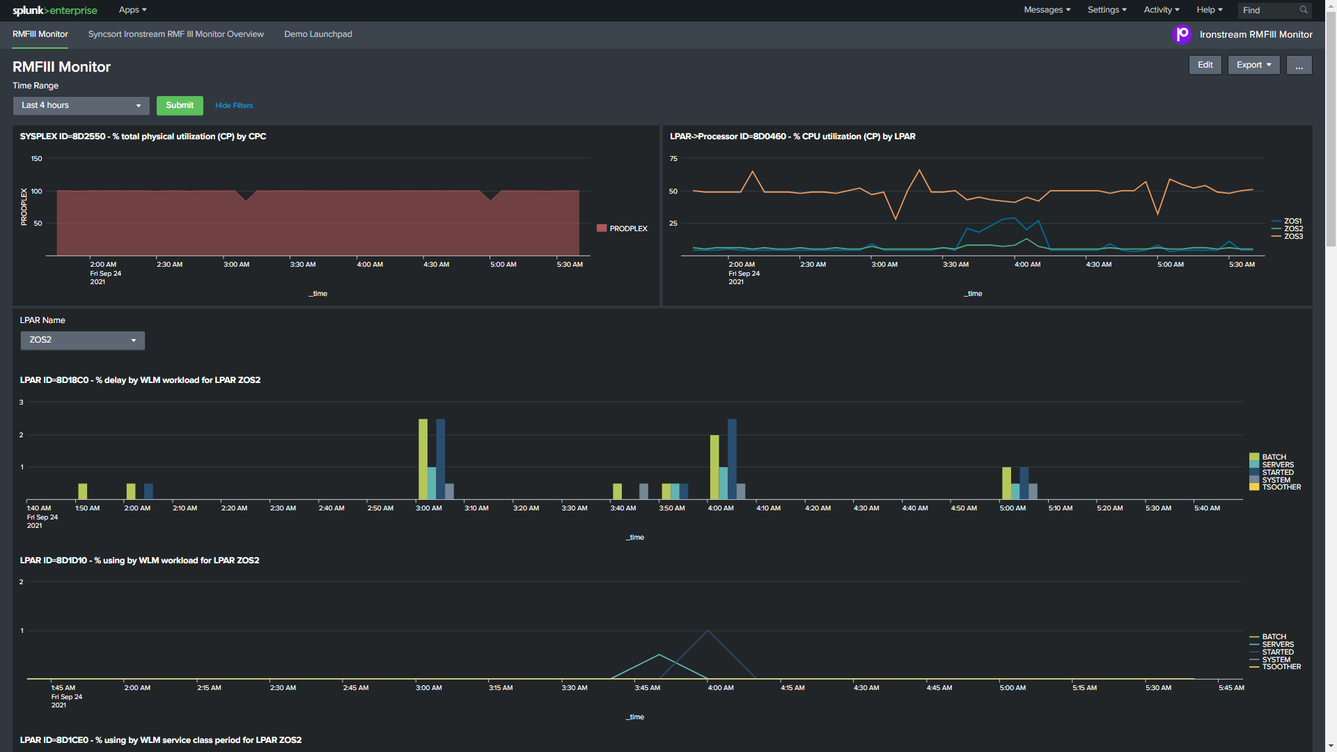Toggle the ZOS3 series in the CPU utilization legend
The image size is (1337, 752).
(x=1292, y=236)
